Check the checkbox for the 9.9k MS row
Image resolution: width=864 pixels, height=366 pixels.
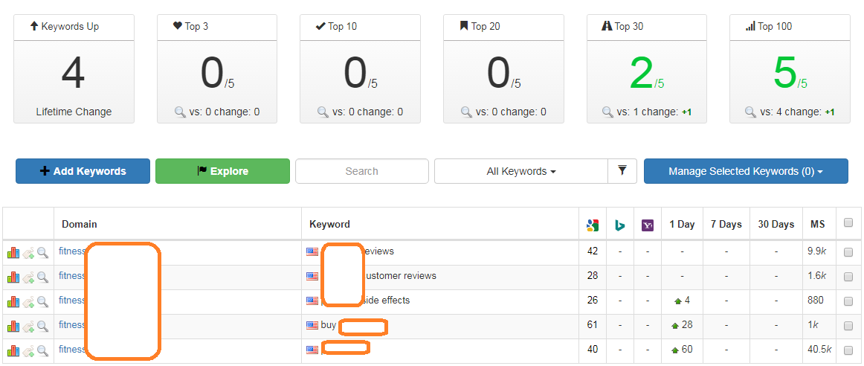point(848,252)
